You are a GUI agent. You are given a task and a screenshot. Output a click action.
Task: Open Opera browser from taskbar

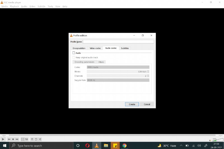tap(87, 146)
